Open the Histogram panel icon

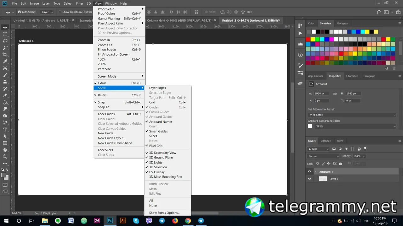pos(300,44)
